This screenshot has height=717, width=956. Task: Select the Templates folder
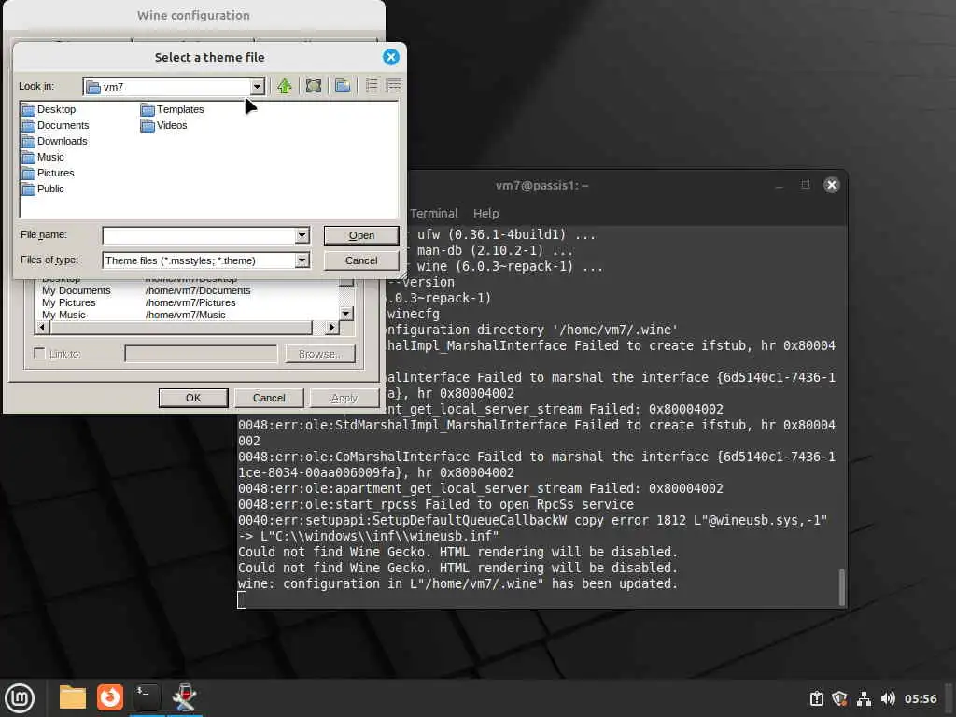pyautogui.click(x=173, y=109)
